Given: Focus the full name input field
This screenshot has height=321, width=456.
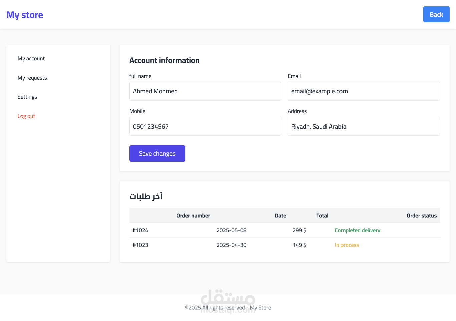Looking at the screenshot, I should coord(205,91).
